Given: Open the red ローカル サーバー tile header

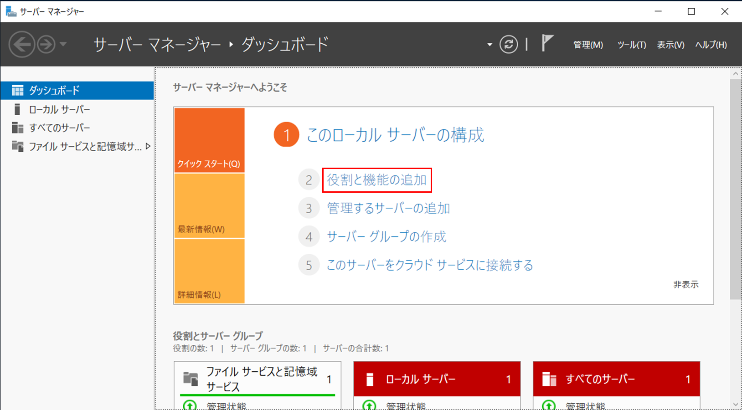Looking at the screenshot, I should click(x=437, y=379).
